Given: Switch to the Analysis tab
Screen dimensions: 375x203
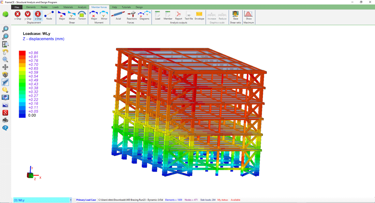Looking at the screenshot, I should pos(82,7).
